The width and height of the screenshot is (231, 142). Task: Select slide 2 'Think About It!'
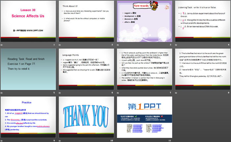pos(86,21)
